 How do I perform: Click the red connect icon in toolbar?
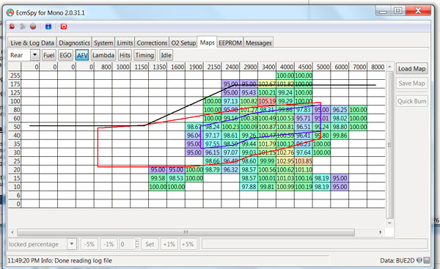(x=12, y=26)
